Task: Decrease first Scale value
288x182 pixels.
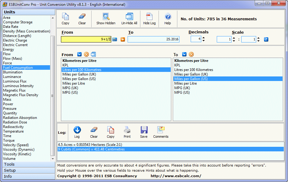Action: 234,41
